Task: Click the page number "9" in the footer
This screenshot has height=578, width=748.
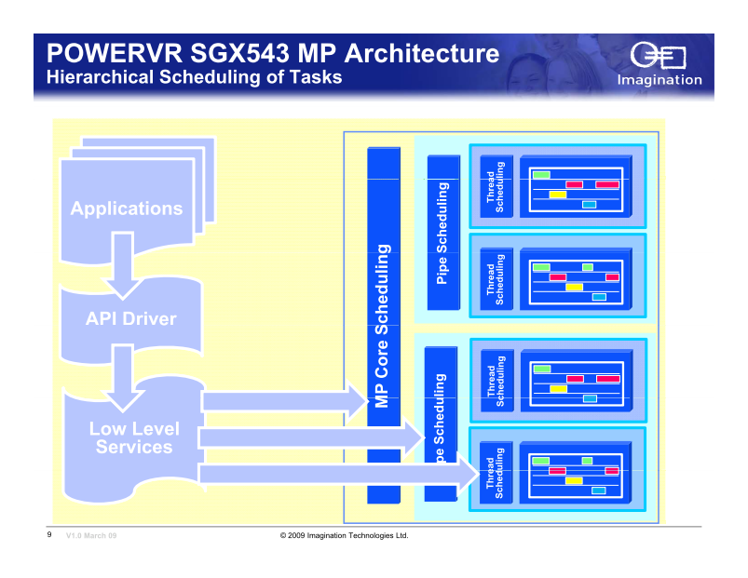Action: coord(49,534)
